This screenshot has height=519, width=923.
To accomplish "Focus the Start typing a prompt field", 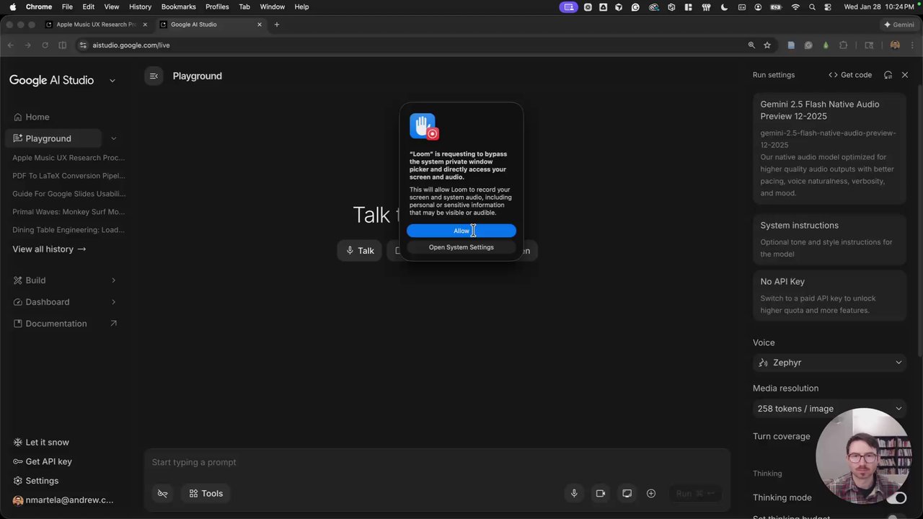I will tap(436, 462).
